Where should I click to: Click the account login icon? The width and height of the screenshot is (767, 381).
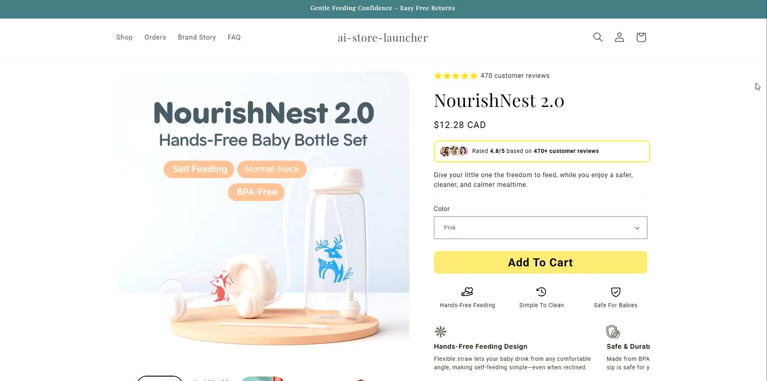pos(619,37)
